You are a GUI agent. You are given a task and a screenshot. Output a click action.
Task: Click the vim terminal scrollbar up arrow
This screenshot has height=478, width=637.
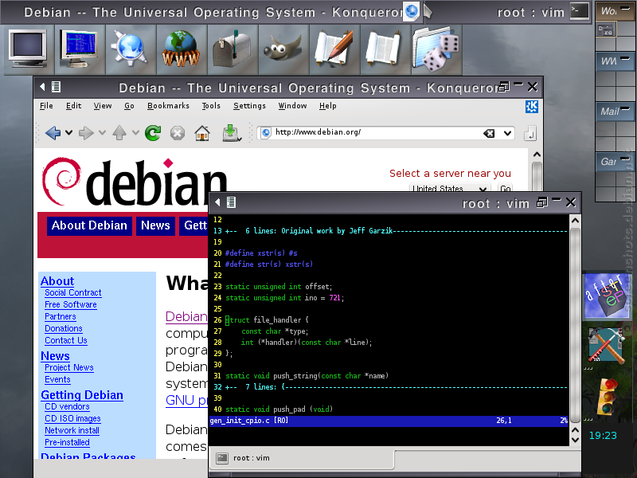[575, 221]
